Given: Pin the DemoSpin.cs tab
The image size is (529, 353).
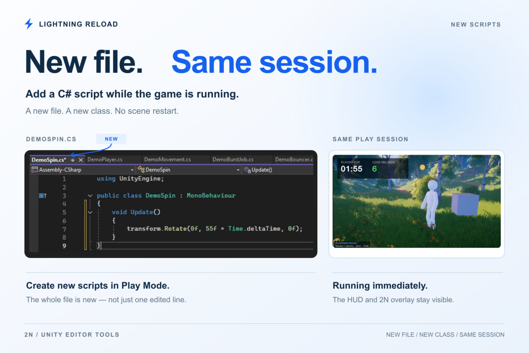Looking at the screenshot, I should (73, 160).
